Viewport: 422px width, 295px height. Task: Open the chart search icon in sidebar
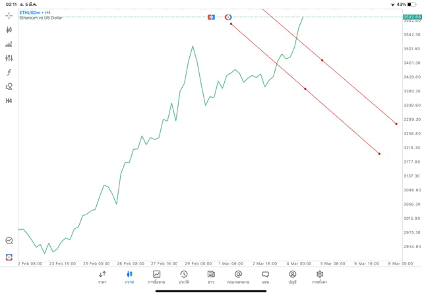9,241
